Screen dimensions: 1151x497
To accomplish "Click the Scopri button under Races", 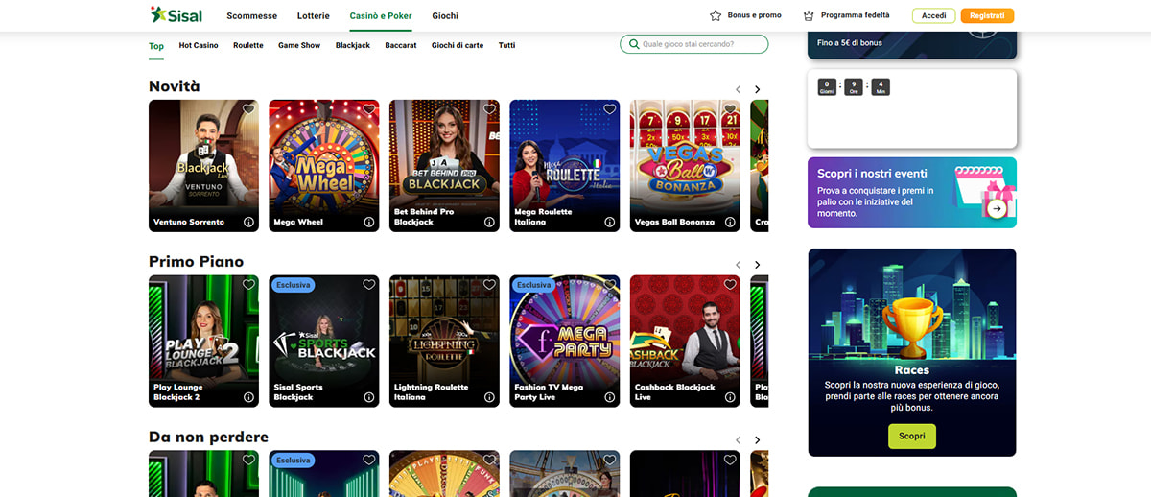I will (x=912, y=436).
